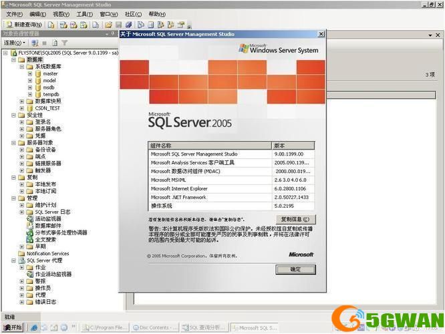The height and width of the screenshot is (334, 445).
Task: Click the Analysis Services DMX Query icon
Action: tap(73, 25)
